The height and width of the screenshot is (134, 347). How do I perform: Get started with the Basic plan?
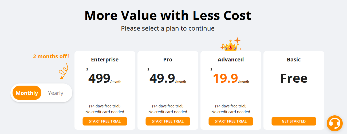[294, 121]
